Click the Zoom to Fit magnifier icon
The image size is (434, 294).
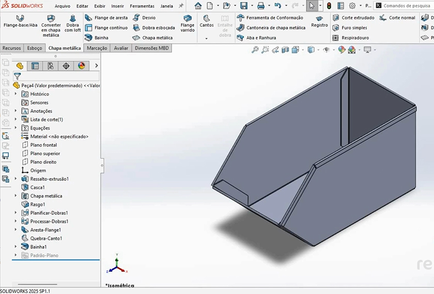point(255,50)
